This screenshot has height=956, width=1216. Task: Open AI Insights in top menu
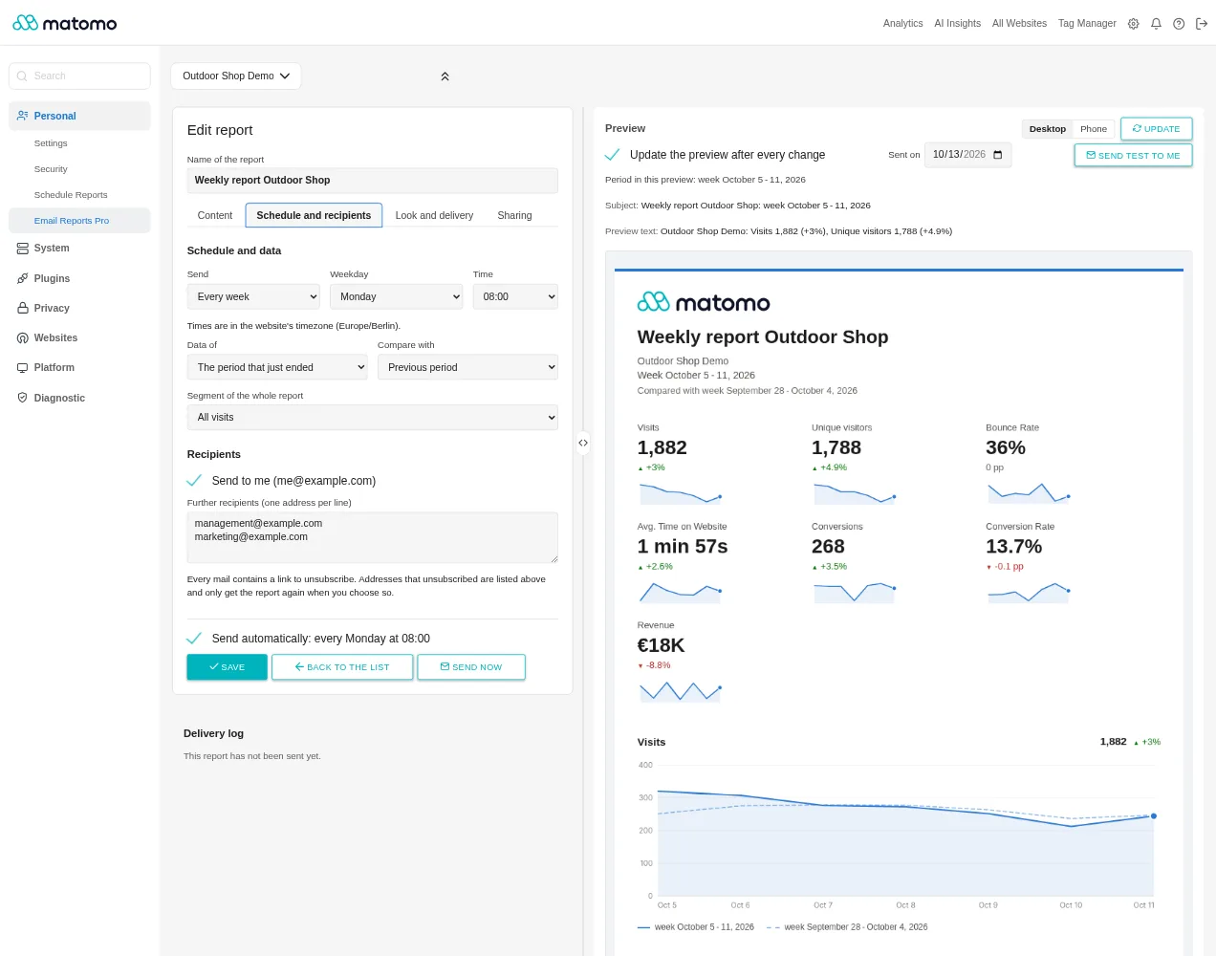point(958,24)
